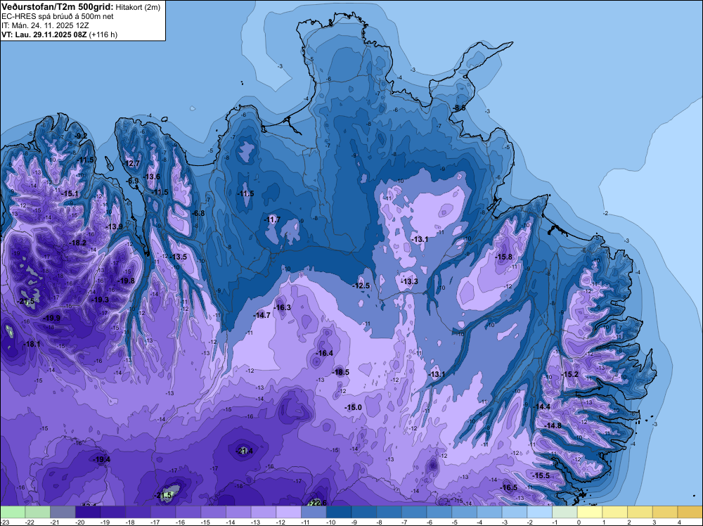Click the -16.4 temperature label
Viewport: 703px width, 526px height.
click(x=325, y=353)
